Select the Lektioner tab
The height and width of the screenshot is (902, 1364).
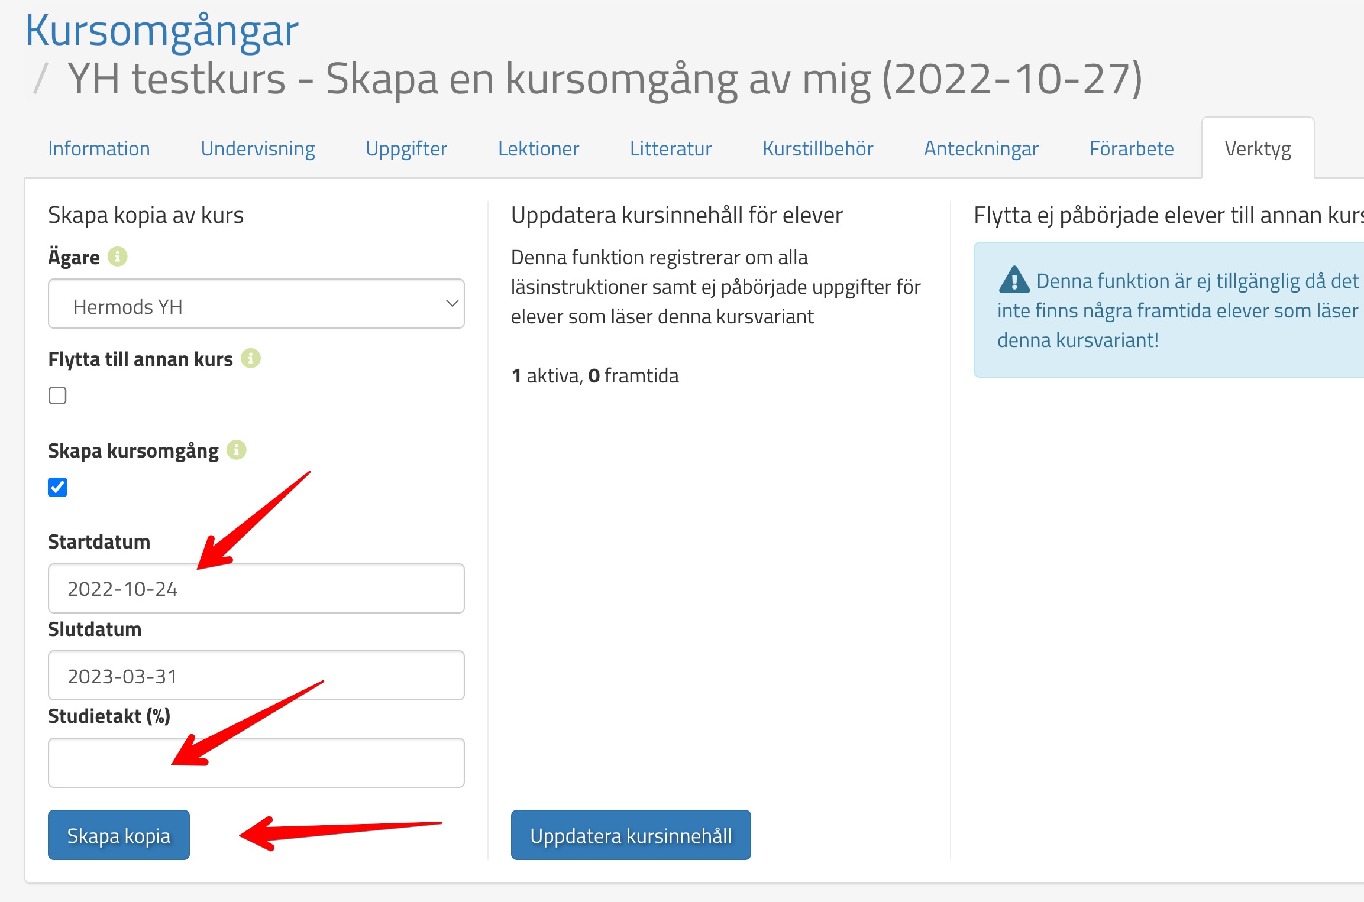pyautogui.click(x=538, y=149)
